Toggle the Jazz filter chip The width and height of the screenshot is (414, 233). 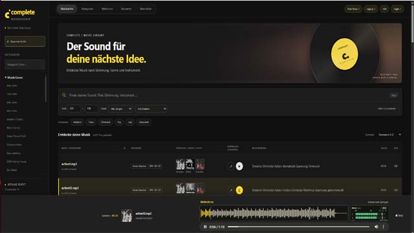coord(130,122)
